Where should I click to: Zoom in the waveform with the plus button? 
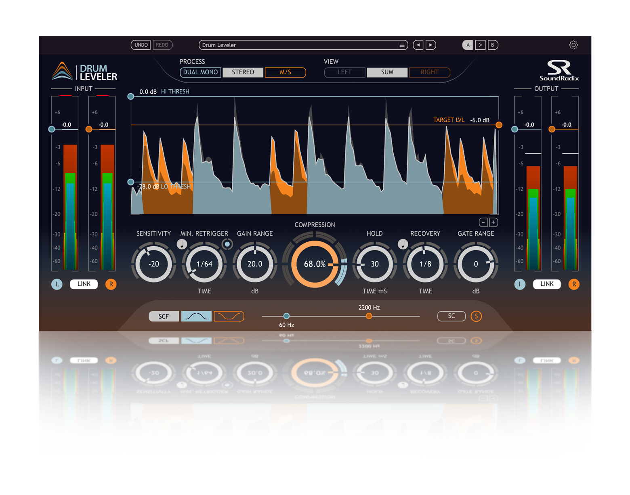493,222
